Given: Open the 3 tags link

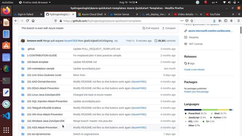Looking at the screenshot, I should click(189, 63).
